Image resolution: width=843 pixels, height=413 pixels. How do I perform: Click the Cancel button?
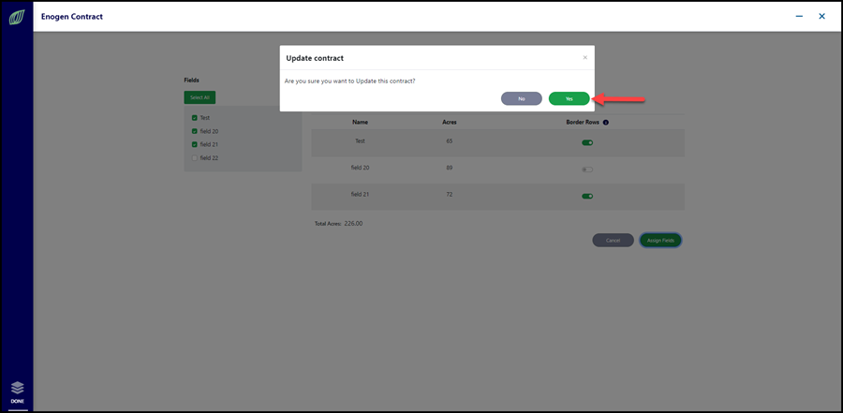[613, 241]
